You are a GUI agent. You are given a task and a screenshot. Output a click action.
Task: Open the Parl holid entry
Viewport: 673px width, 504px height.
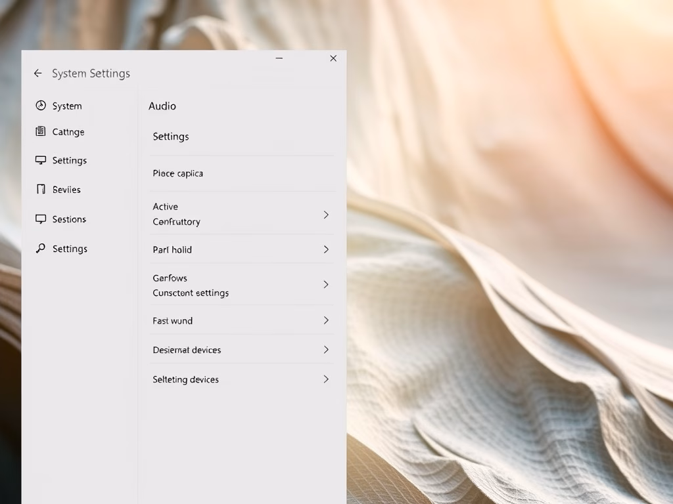242,249
